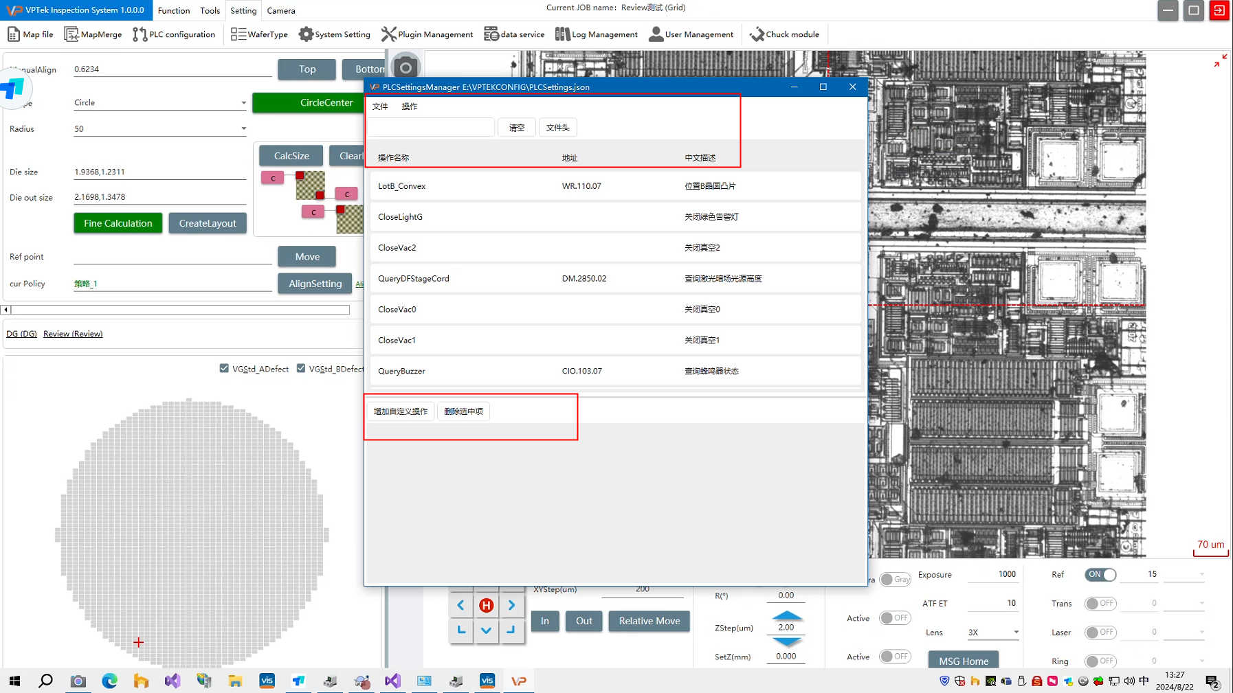The height and width of the screenshot is (693, 1233).
Task: Open Log Management
Action: pos(596,34)
